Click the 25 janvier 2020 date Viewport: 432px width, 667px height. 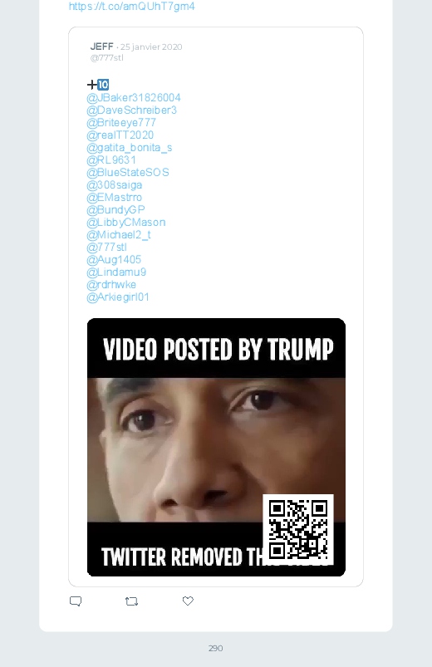tap(151, 47)
